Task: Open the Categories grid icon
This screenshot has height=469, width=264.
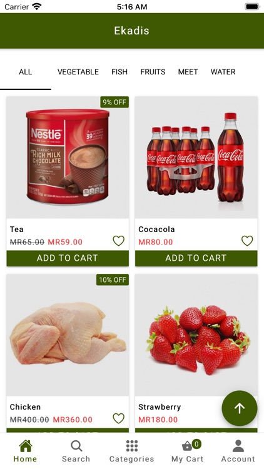Action: [x=132, y=446]
